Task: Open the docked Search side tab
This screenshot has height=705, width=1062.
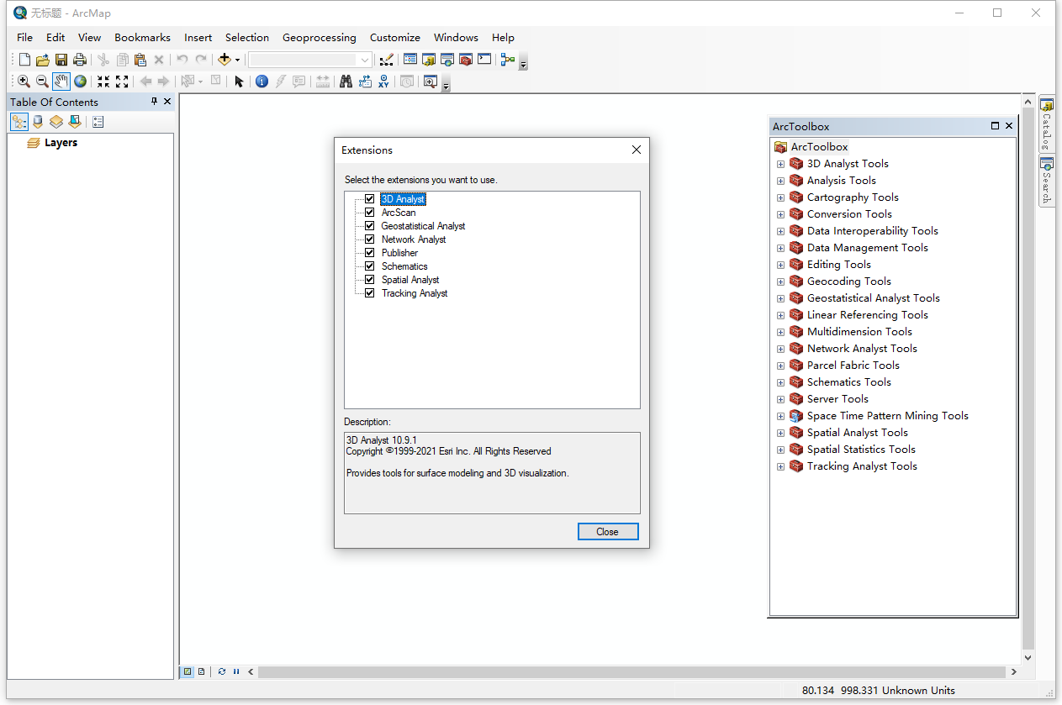Action: (1047, 181)
